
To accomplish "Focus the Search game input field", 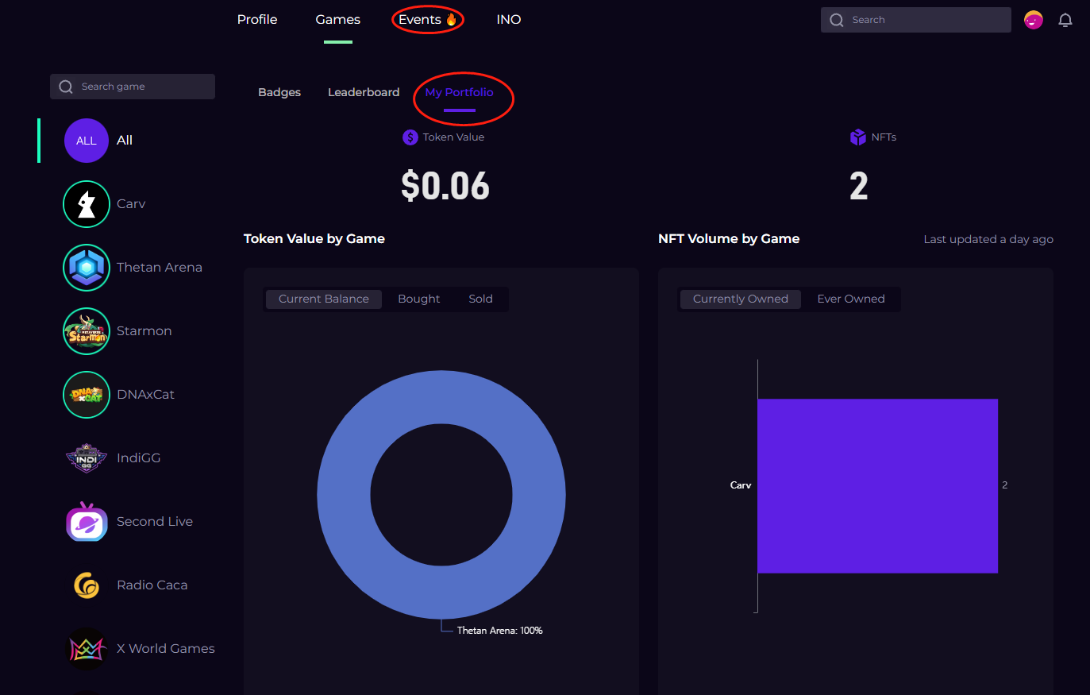I will (143, 87).
